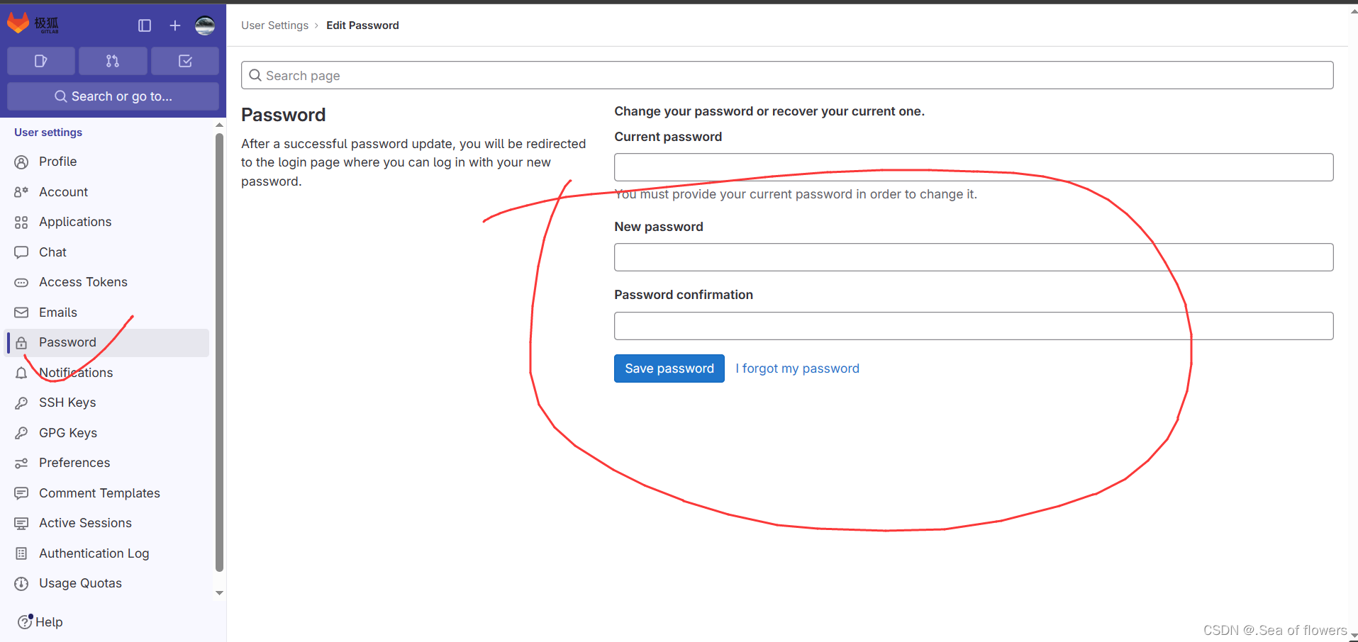Go to Access Tokens page
Screen dimensions: 1358x642
83,282
